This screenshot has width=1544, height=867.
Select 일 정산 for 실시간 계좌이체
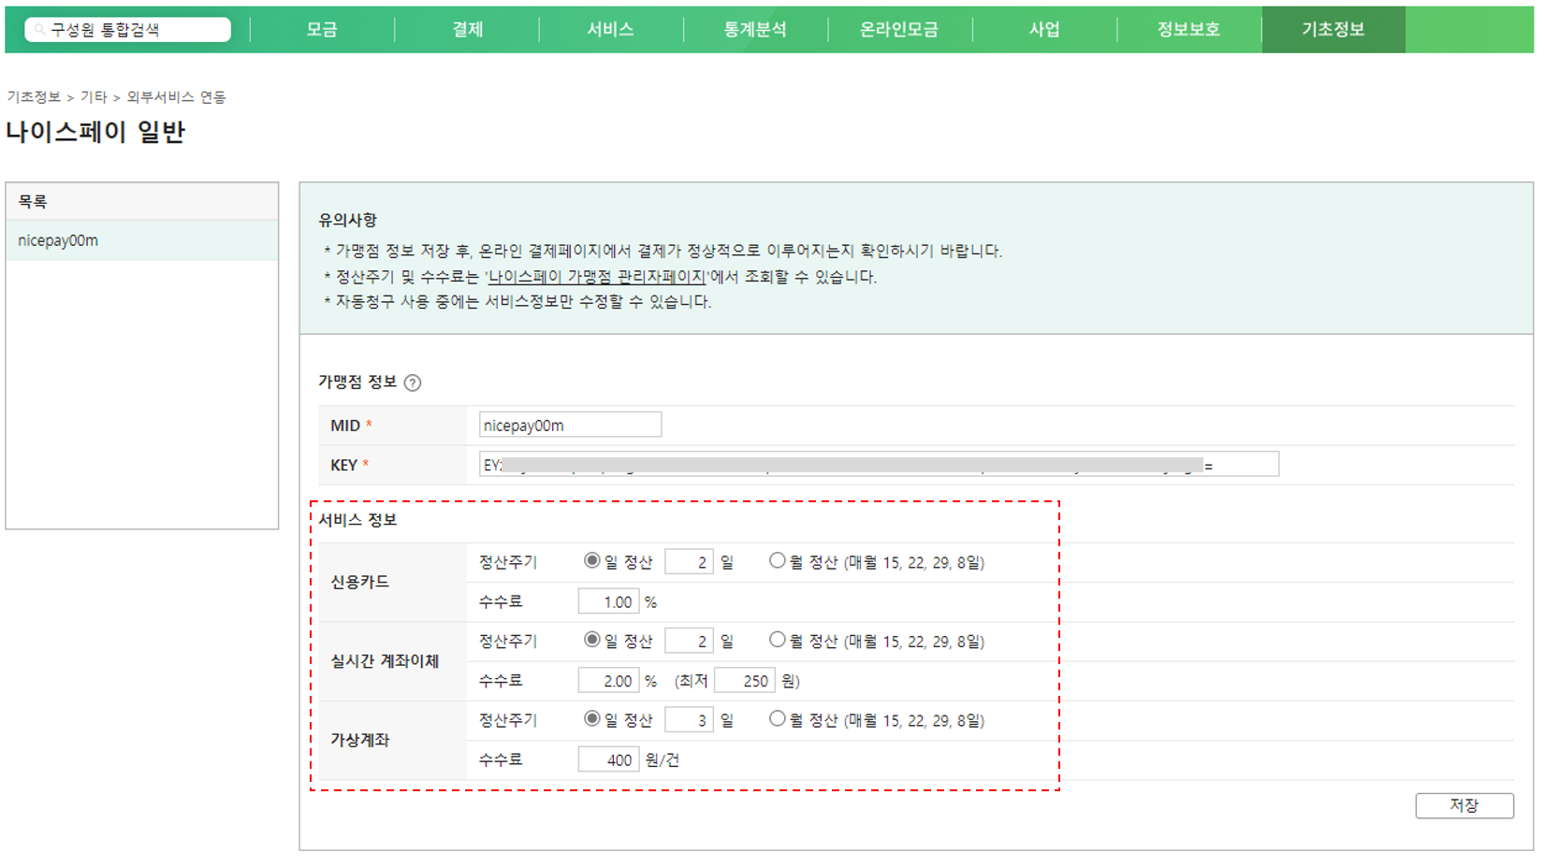[591, 640]
